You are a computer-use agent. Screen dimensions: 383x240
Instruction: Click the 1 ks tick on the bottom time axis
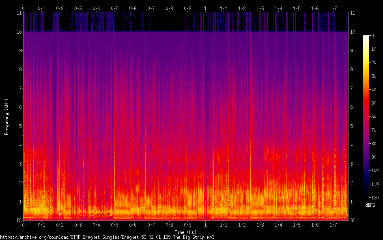coord(206,225)
